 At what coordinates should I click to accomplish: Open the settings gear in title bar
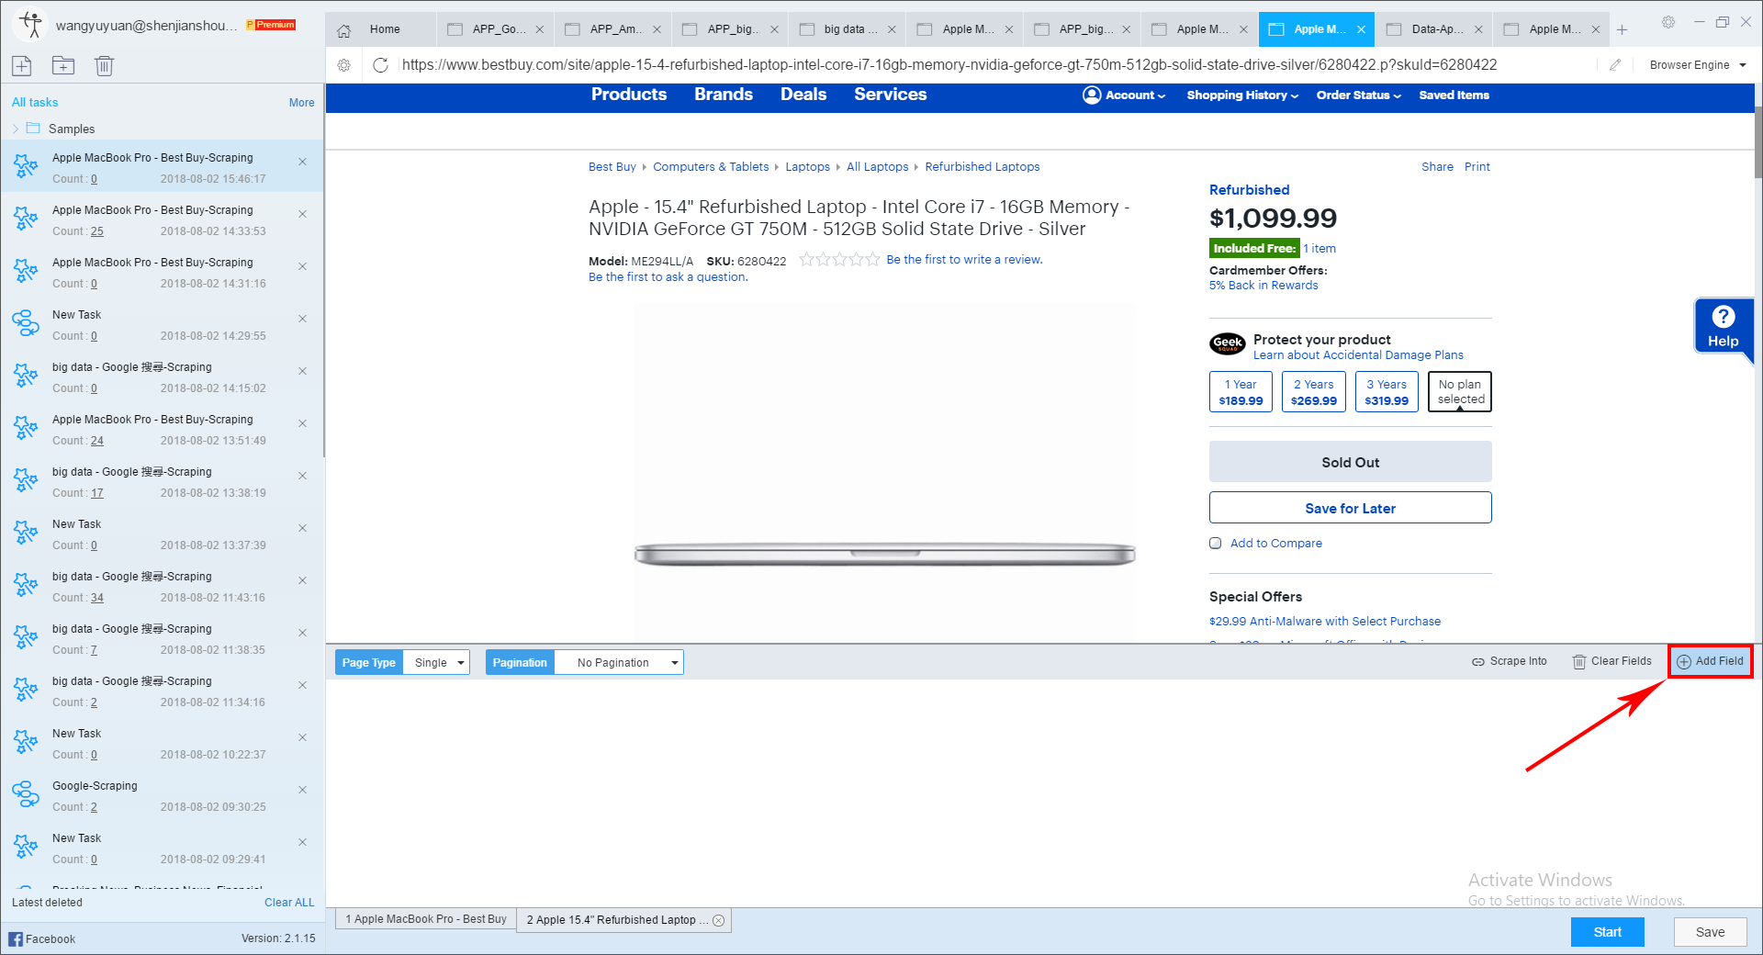(x=1668, y=22)
